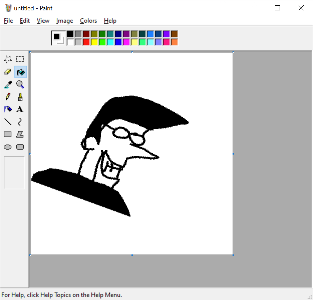Select the Ellipse tool

click(x=8, y=147)
